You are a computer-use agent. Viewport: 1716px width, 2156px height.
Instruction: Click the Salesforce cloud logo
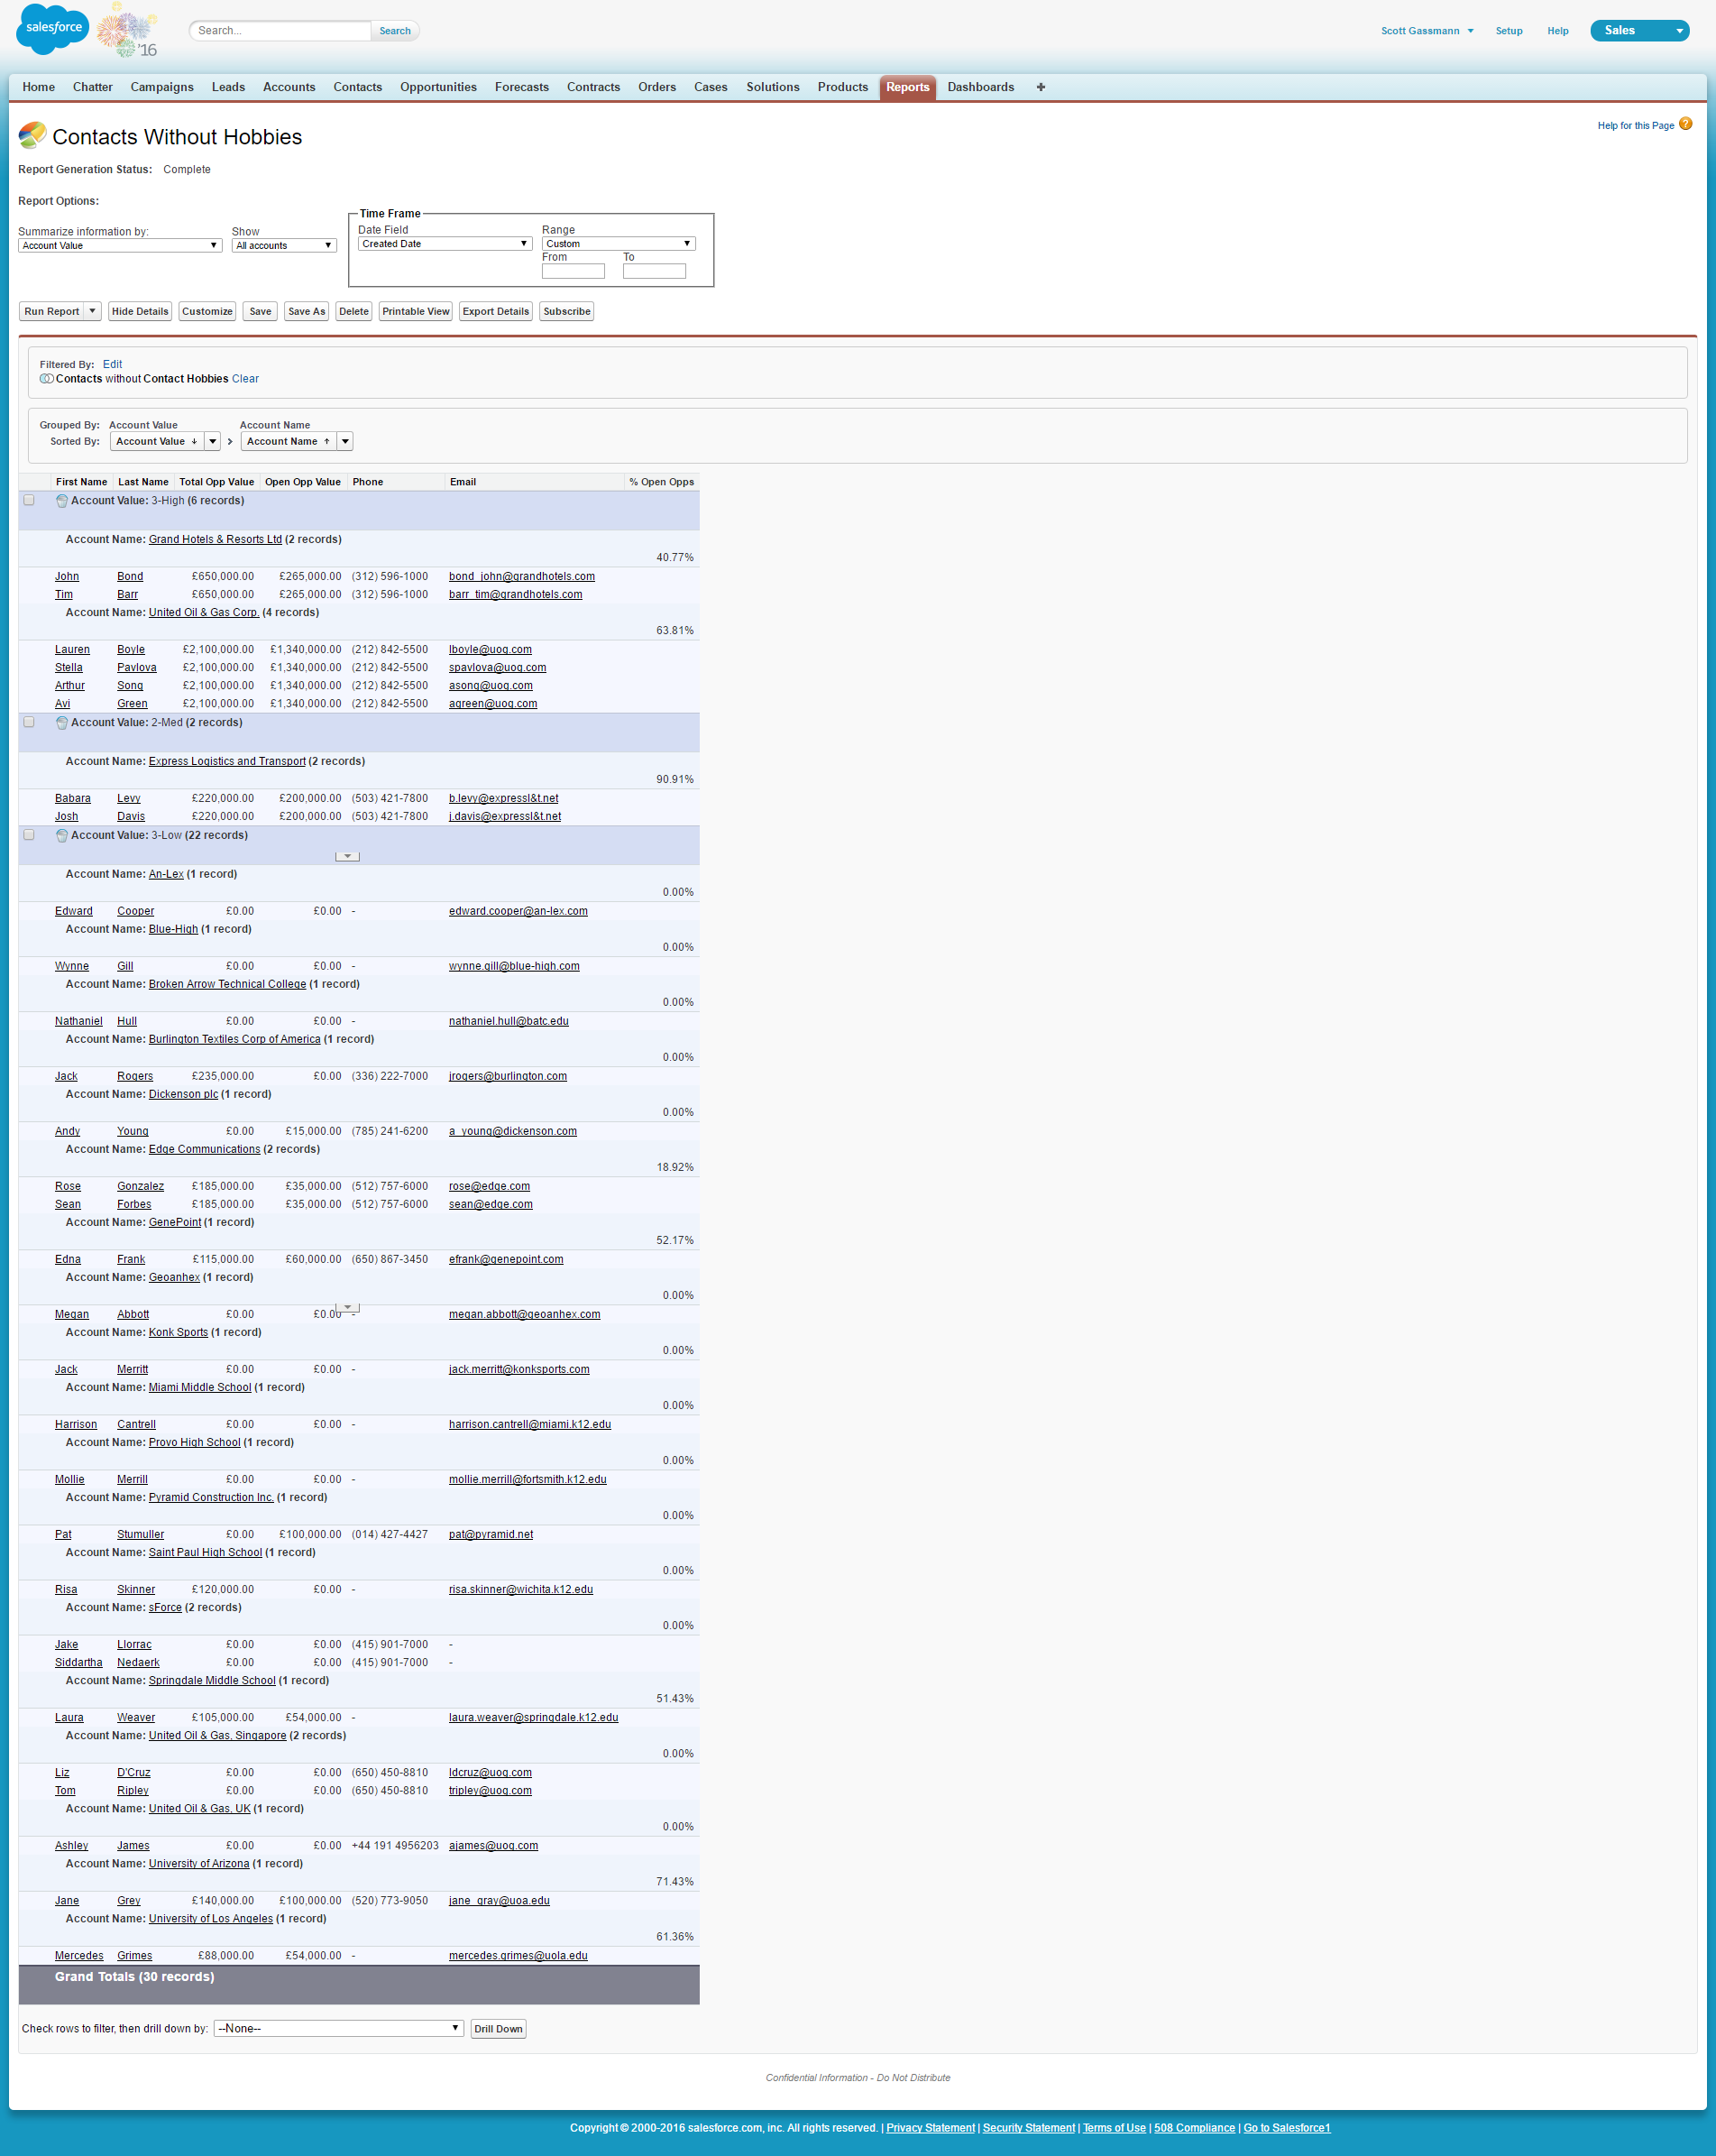(53, 29)
